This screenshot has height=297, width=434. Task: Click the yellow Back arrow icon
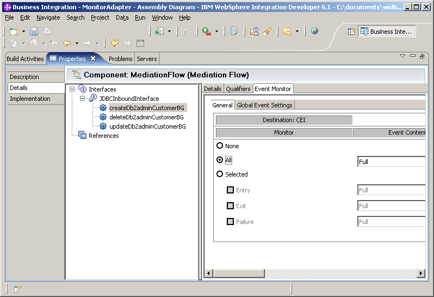click(67, 43)
